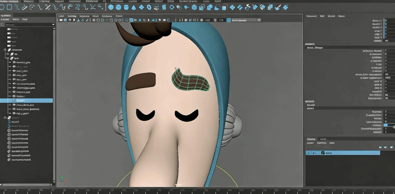Select the polygon cone shelf icon

134,7
